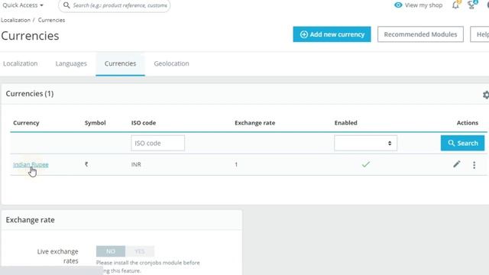489x275 pixels.
Task: Click the Search filter button
Action: 462,143
